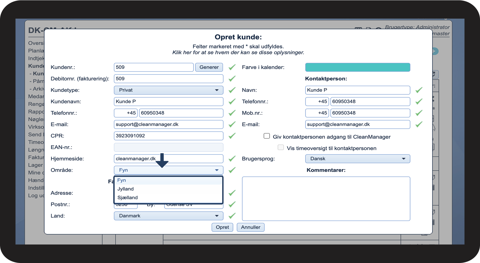Cancel the dialog with the Annuller button
The image size is (480, 263).
250,227
